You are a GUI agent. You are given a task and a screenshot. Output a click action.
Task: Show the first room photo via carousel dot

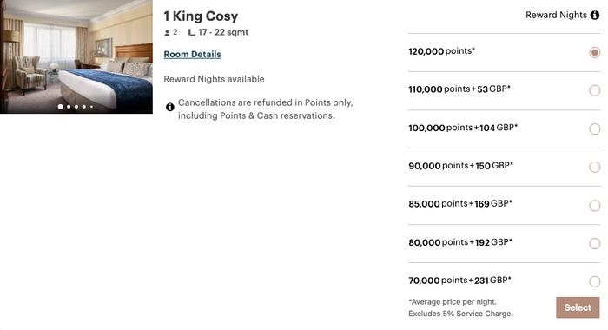point(61,107)
